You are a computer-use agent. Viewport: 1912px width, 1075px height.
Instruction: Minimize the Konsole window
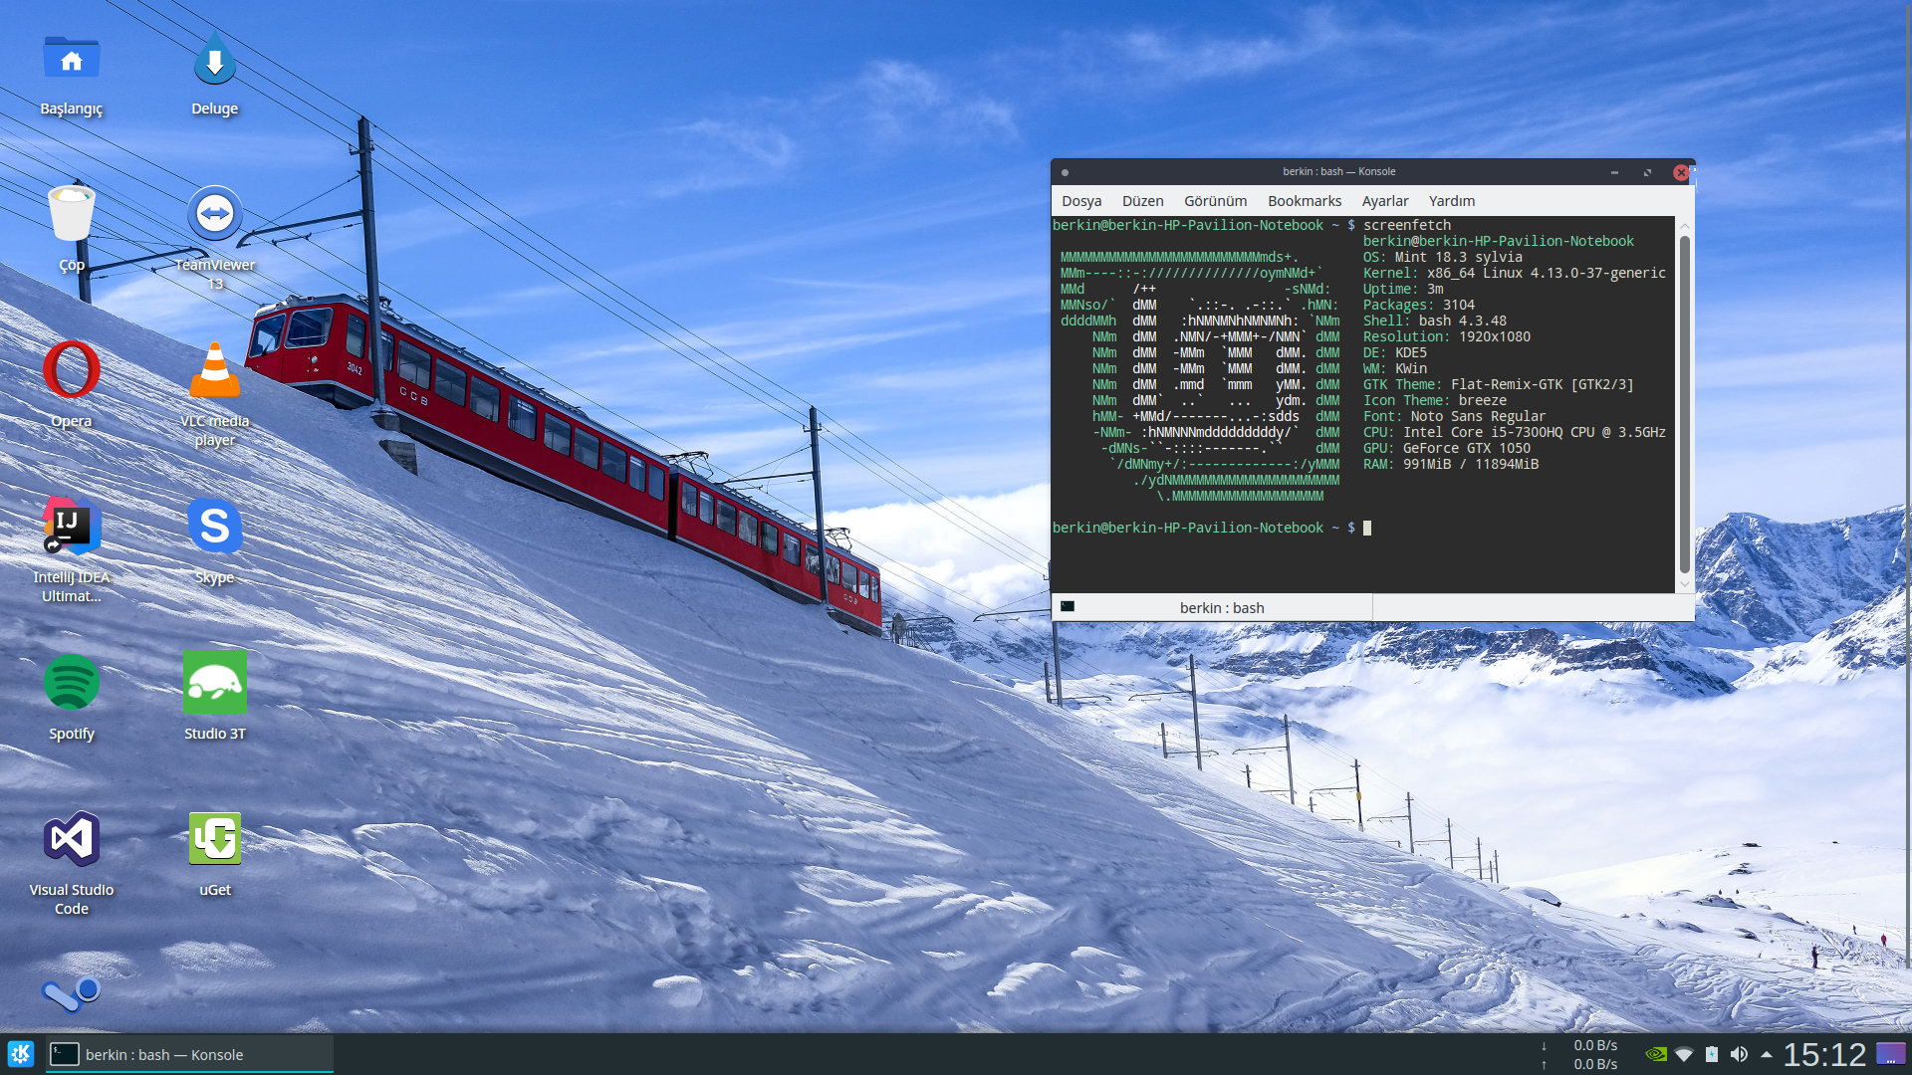click(1614, 172)
